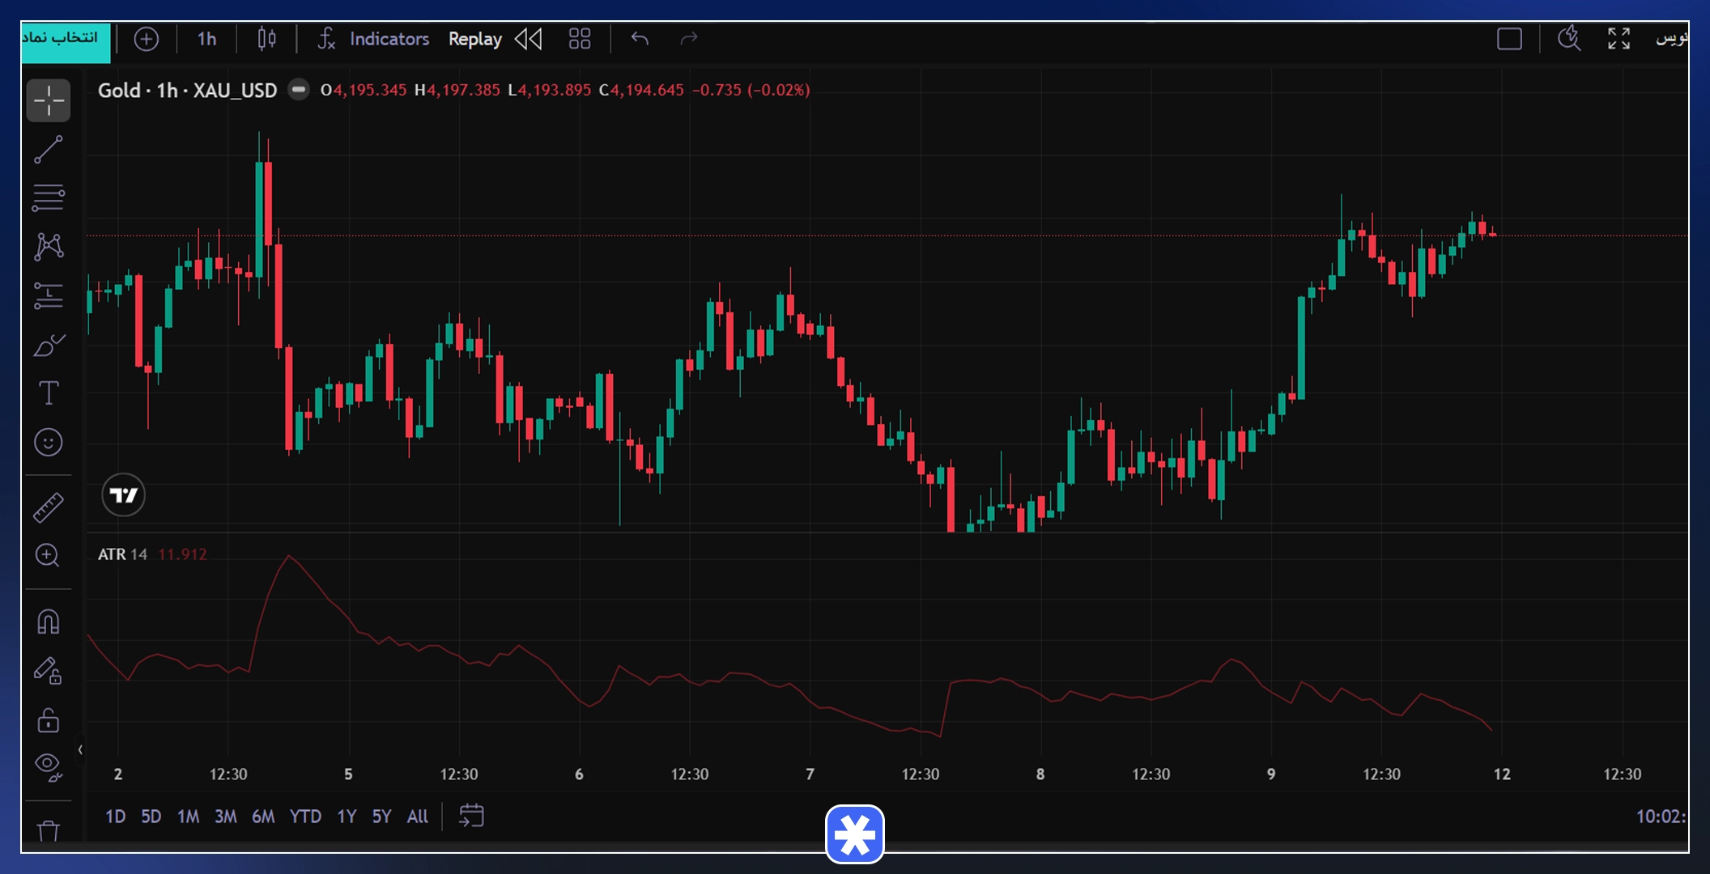
Task: Set date range to 1D
Action: click(x=116, y=817)
